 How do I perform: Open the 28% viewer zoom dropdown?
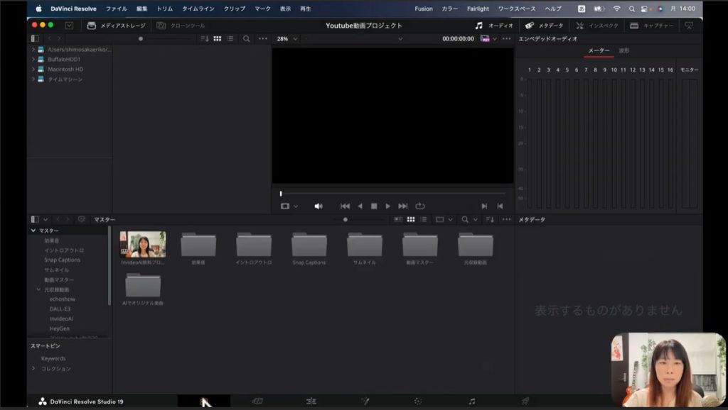pos(287,38)
